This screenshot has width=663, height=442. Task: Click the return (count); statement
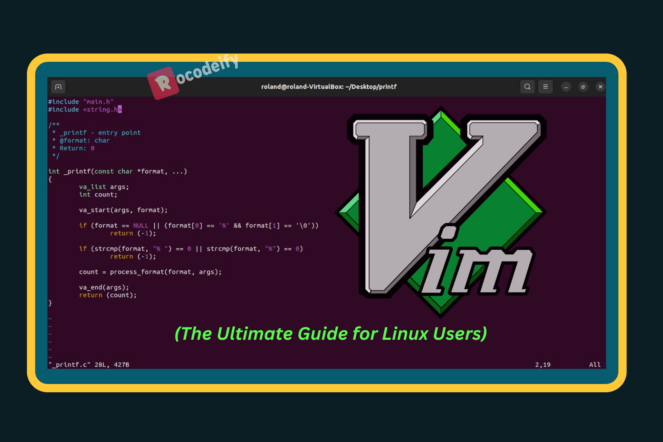tap(108, 295)
